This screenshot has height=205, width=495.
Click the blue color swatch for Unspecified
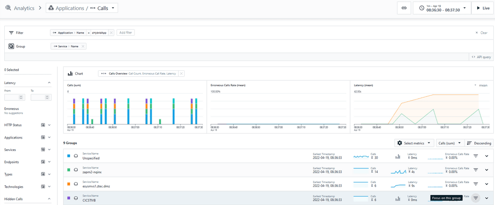point(69,156)
